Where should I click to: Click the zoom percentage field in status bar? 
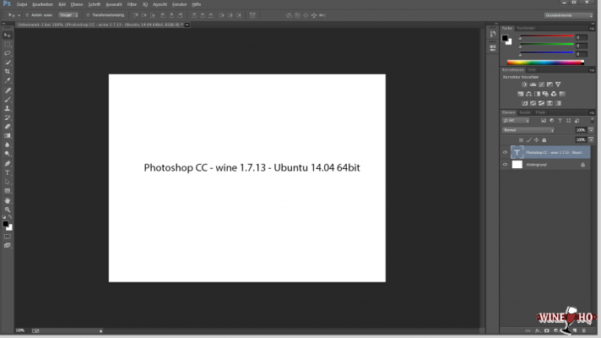tap(20, 330)
